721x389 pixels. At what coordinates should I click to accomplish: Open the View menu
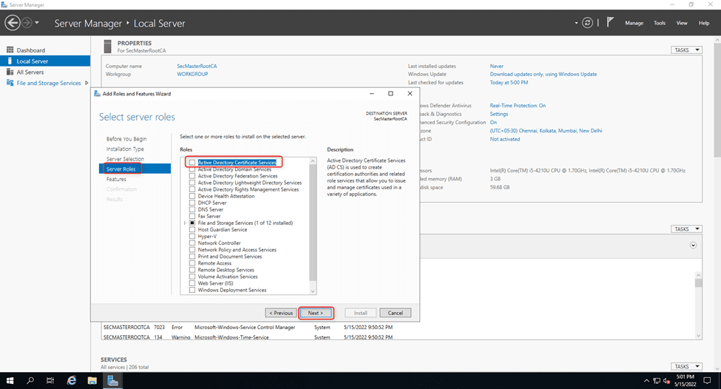coord(682,22)
